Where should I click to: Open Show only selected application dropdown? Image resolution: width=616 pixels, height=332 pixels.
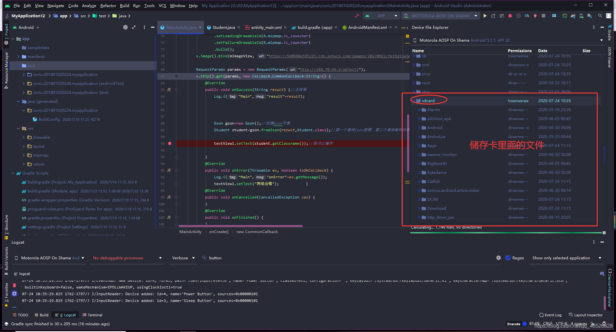point(567,258)
